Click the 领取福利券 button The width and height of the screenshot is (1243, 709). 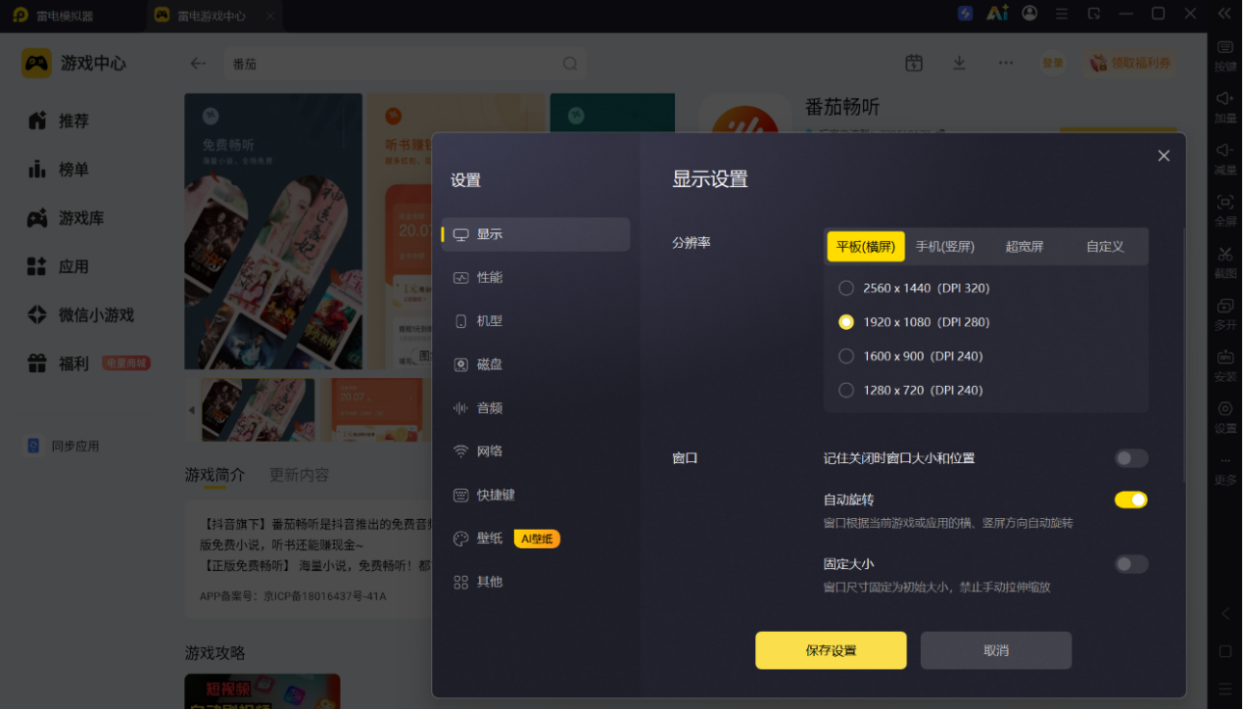point(1130,63)
